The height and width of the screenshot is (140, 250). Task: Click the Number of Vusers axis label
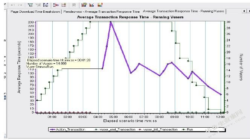[241, 67]
